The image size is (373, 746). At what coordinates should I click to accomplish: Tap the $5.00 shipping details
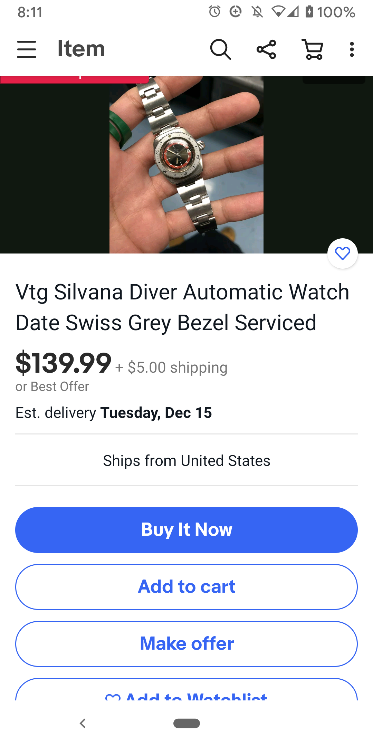coord(172,367)
